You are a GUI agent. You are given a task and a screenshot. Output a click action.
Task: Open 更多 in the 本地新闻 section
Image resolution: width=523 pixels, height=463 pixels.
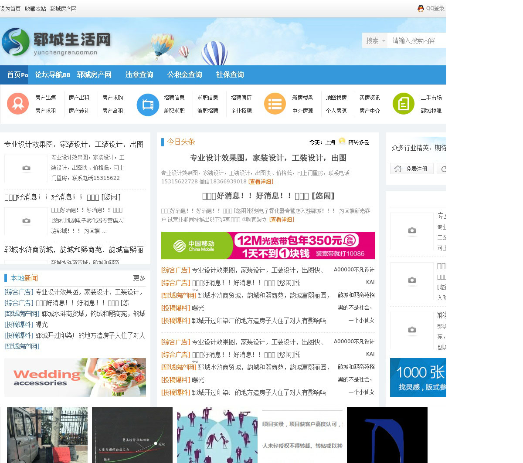point(139,278)
